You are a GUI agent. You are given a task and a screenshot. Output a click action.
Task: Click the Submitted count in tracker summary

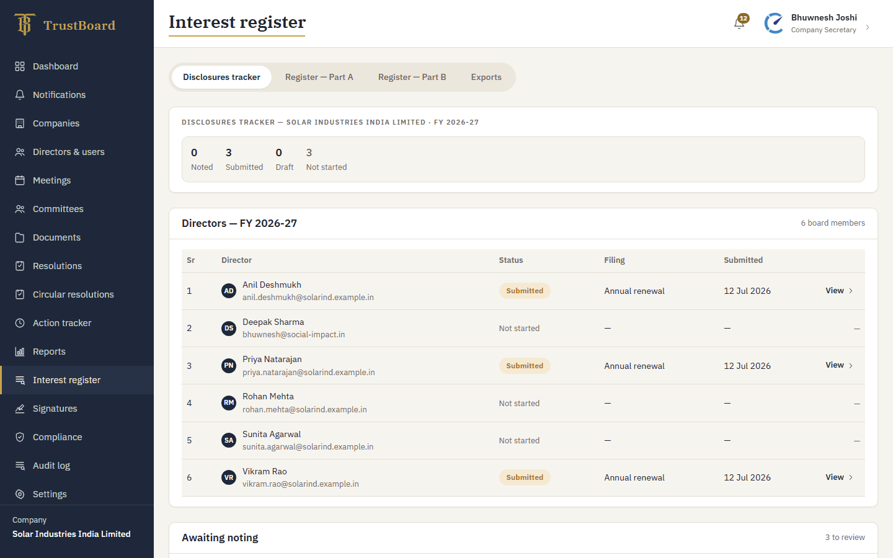click(x=244, y=159)
